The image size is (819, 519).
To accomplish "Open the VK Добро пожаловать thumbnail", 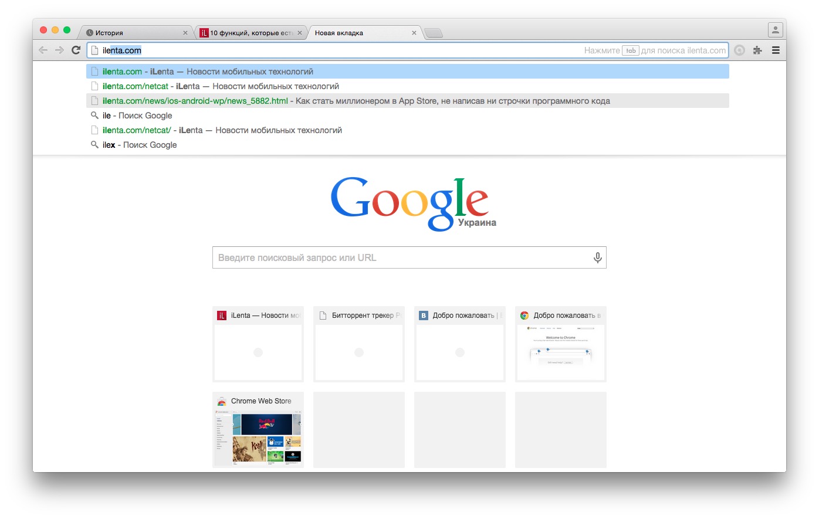I will tap(460, 344).
